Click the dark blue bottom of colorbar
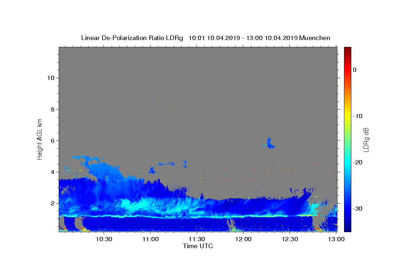 [x=347, y=228]
